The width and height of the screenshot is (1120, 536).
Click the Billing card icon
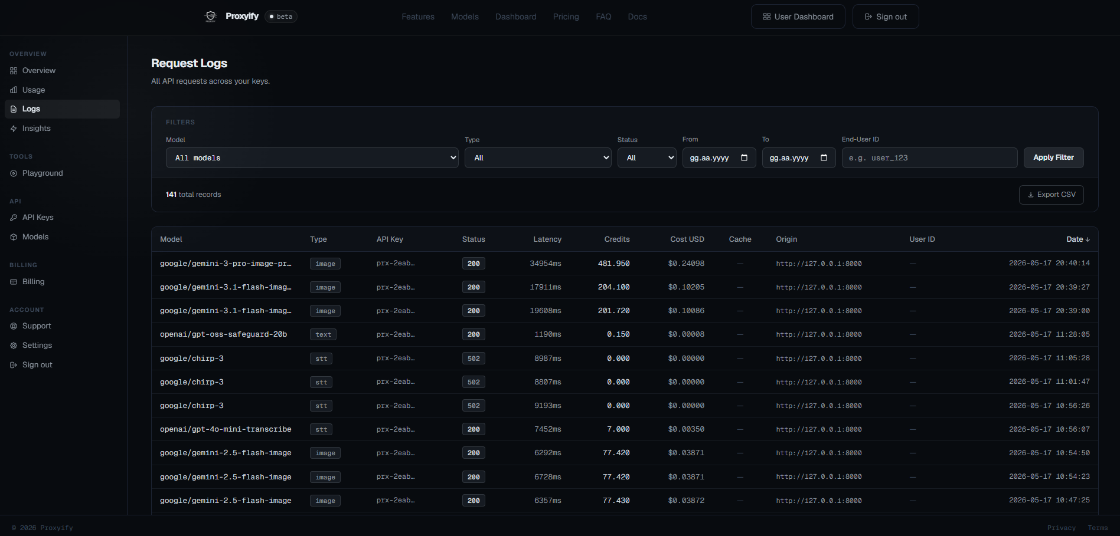point(14,282)
